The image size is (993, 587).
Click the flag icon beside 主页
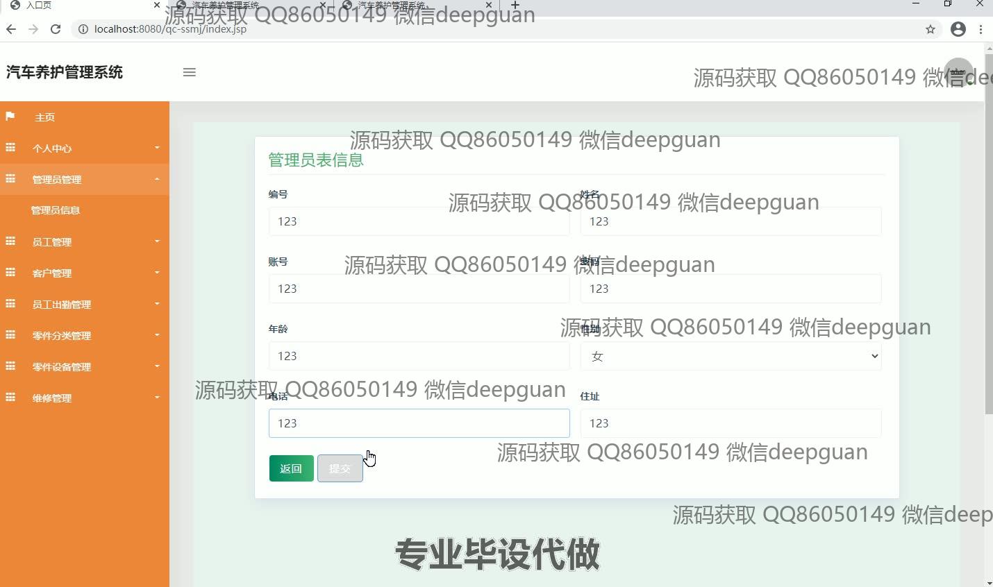10,117
